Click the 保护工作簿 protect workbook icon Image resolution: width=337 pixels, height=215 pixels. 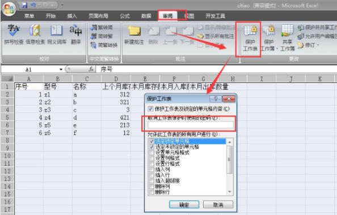click(269, 38)
